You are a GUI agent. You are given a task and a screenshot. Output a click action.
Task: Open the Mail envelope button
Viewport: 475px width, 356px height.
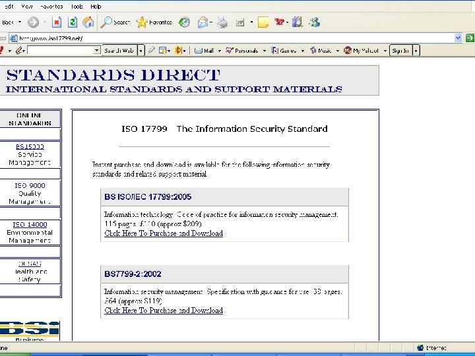pos(203,22)
